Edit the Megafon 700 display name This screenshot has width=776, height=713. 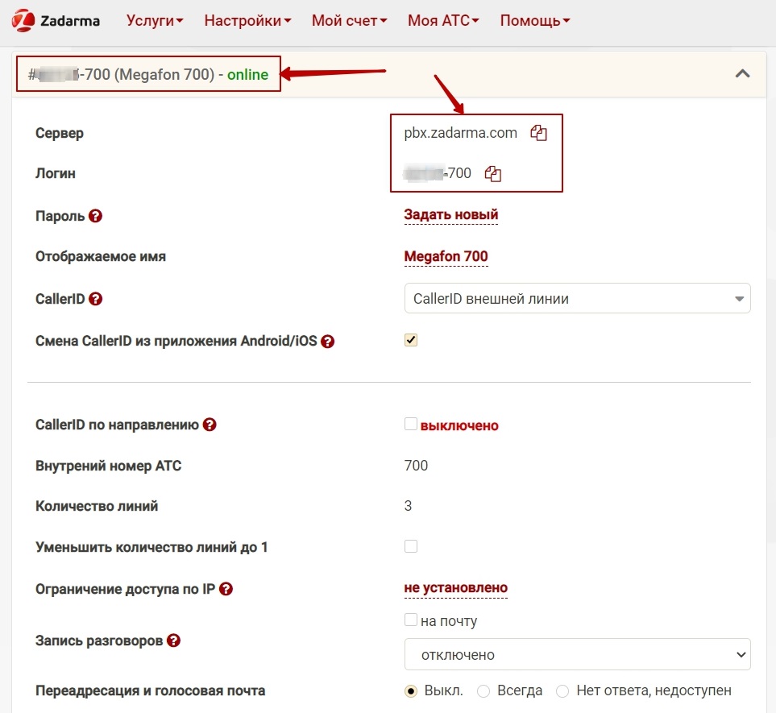pos(446,256)
